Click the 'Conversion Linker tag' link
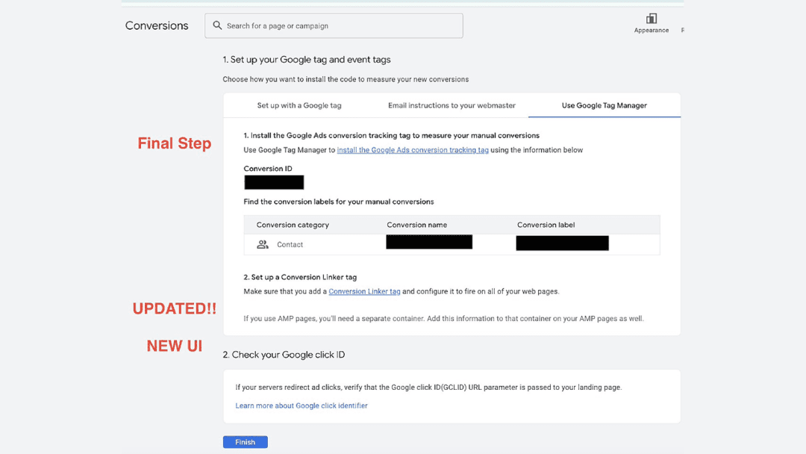Screen dimensions: 806x454 (364, 291)
